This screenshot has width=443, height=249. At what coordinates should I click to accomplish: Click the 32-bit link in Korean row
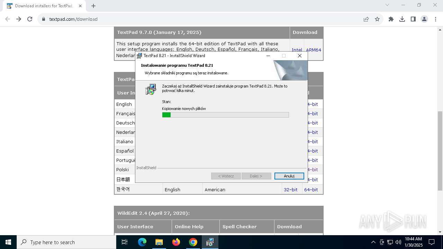[291, 190]
